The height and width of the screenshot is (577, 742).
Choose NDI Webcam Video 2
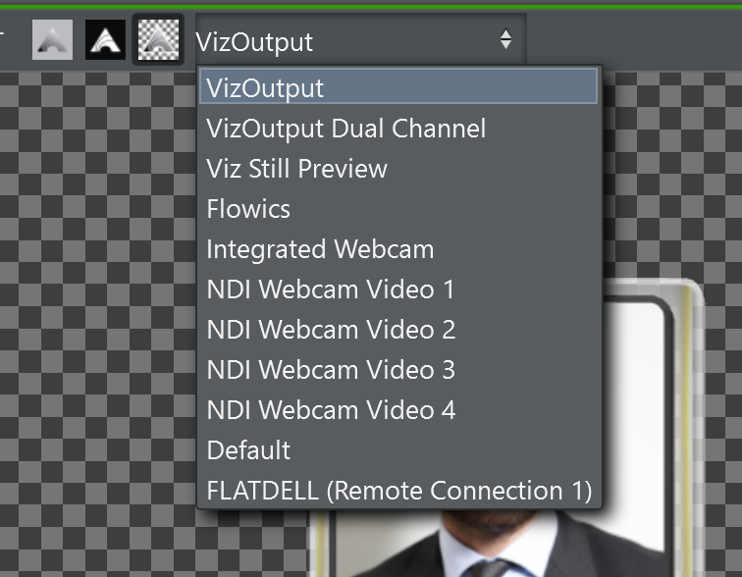pyautogui.click(x=331, y=330)
